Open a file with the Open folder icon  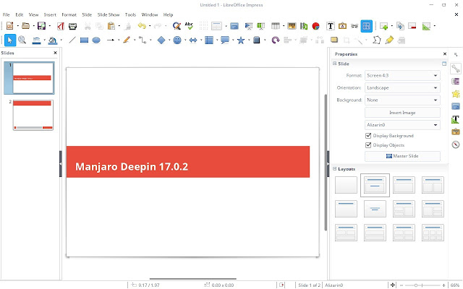26,26
